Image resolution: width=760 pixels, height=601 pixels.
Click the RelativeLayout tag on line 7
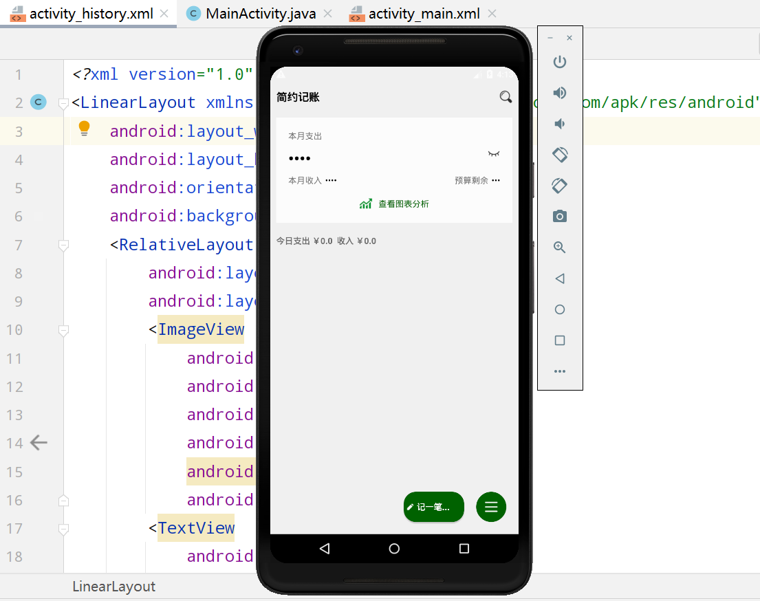click(186, 245)
